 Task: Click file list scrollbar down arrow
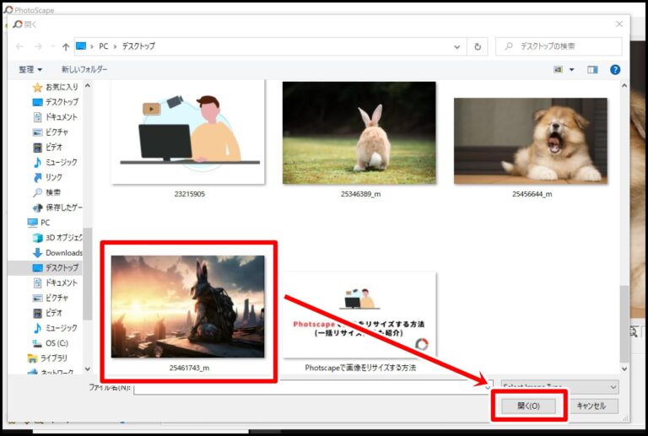(624, 369)
